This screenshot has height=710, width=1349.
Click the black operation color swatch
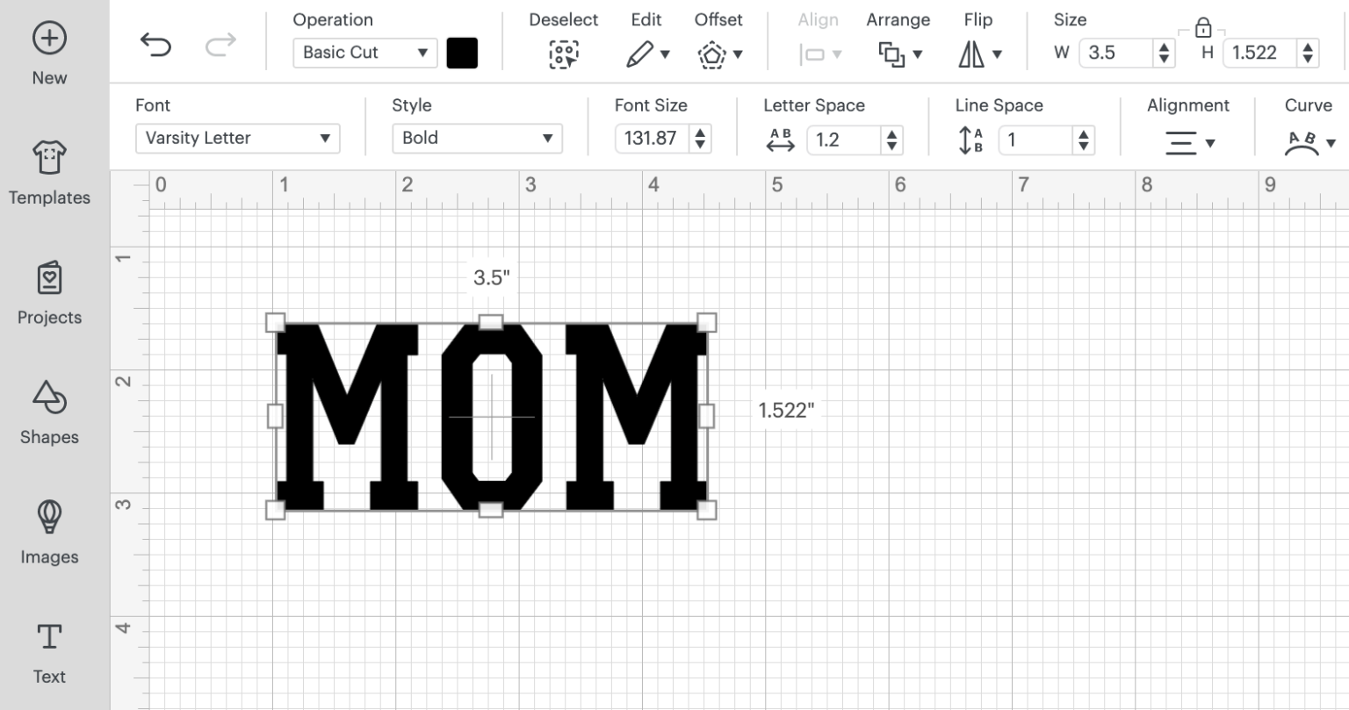click(x=462, y=53)
